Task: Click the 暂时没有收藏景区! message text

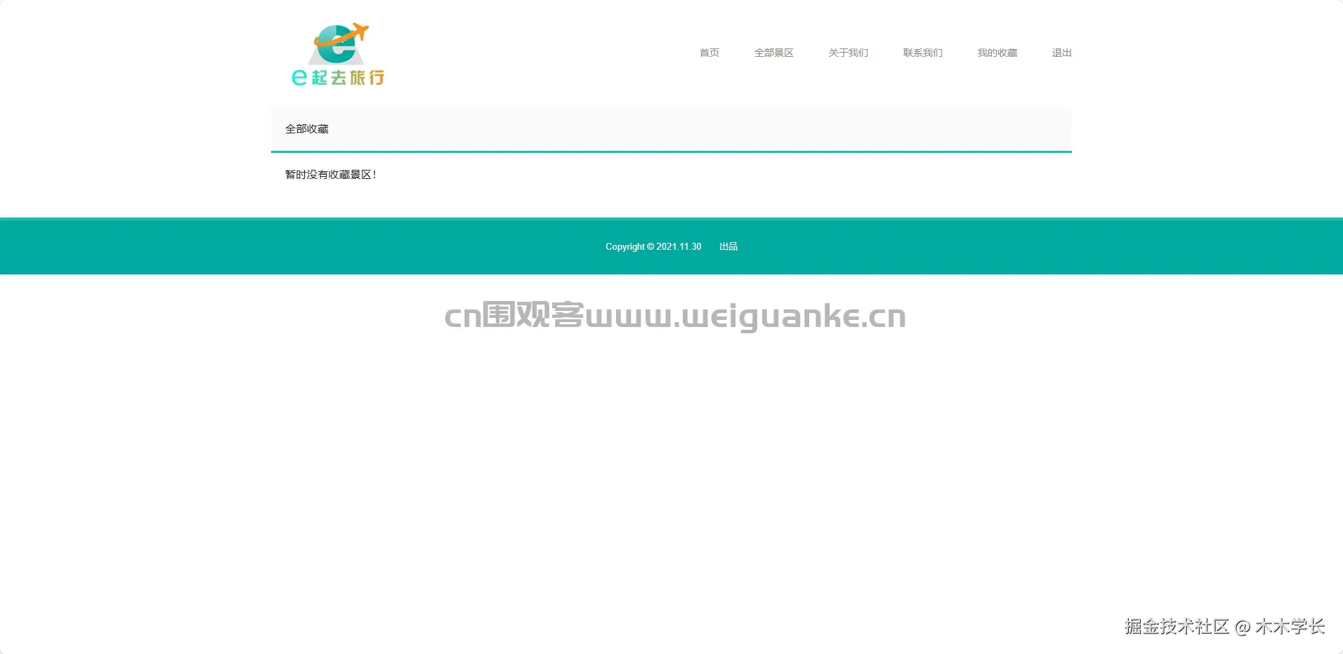Action: pyautogui.click(x=331, y=175)
